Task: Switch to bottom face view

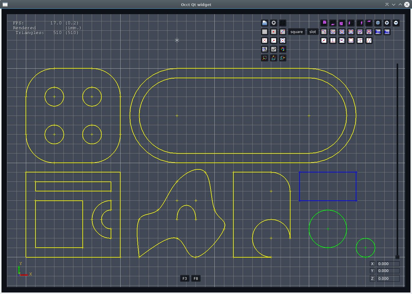Action: pyautogui.click(x=333, y=23)
